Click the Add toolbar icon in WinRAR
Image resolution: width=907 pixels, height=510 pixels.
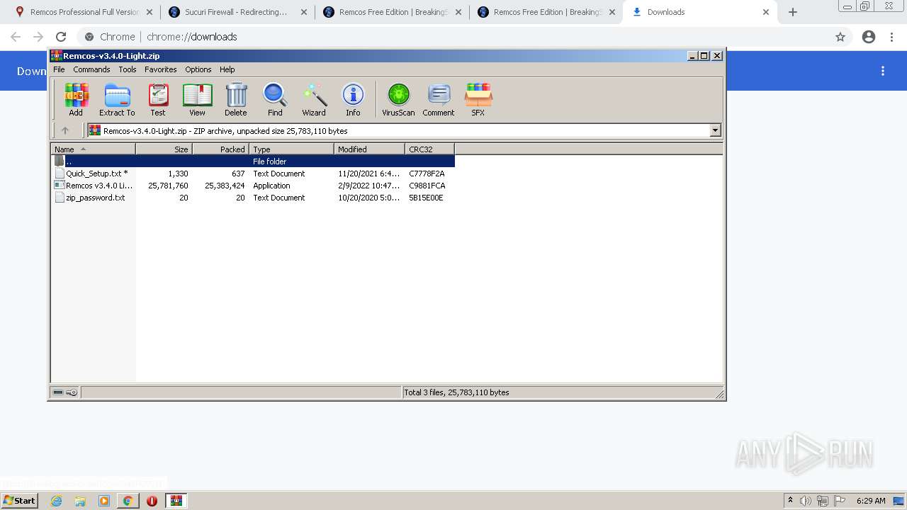(x=76, y=100)
